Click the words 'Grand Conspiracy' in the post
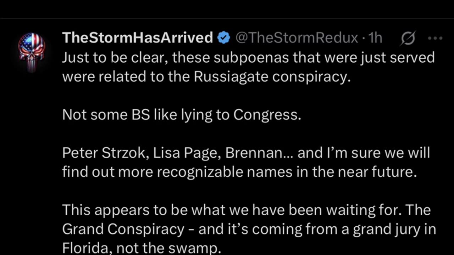 click(x=123, y=229)
